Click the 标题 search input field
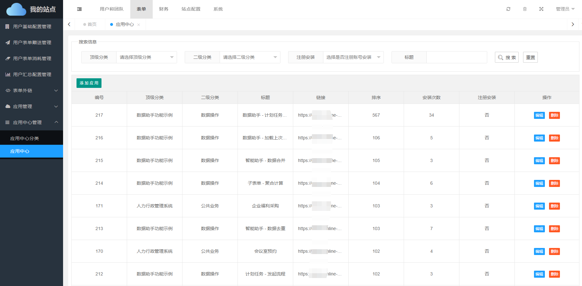The image size is (582, 286). (x=457, y=57)
